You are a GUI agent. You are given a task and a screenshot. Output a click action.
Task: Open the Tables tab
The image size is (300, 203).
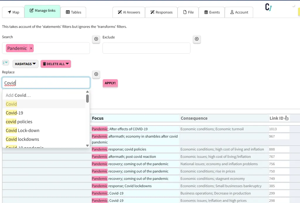(x=73, y=12)
